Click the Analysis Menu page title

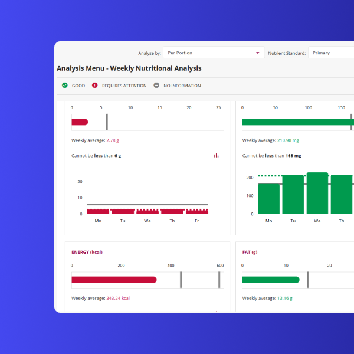point(129,68)
